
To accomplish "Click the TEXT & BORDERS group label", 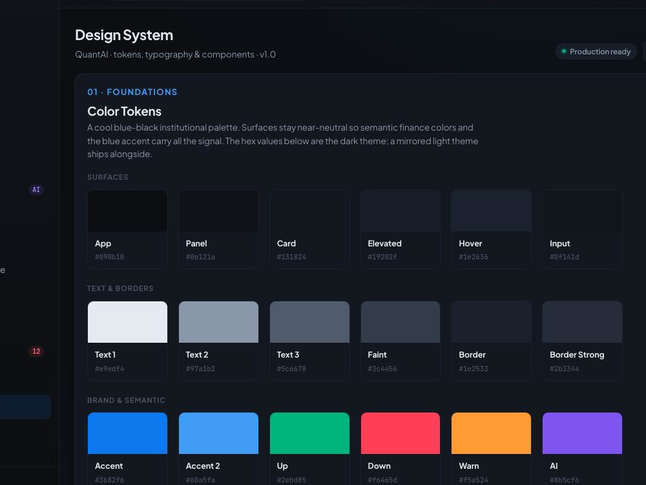I will pos(120,288).
